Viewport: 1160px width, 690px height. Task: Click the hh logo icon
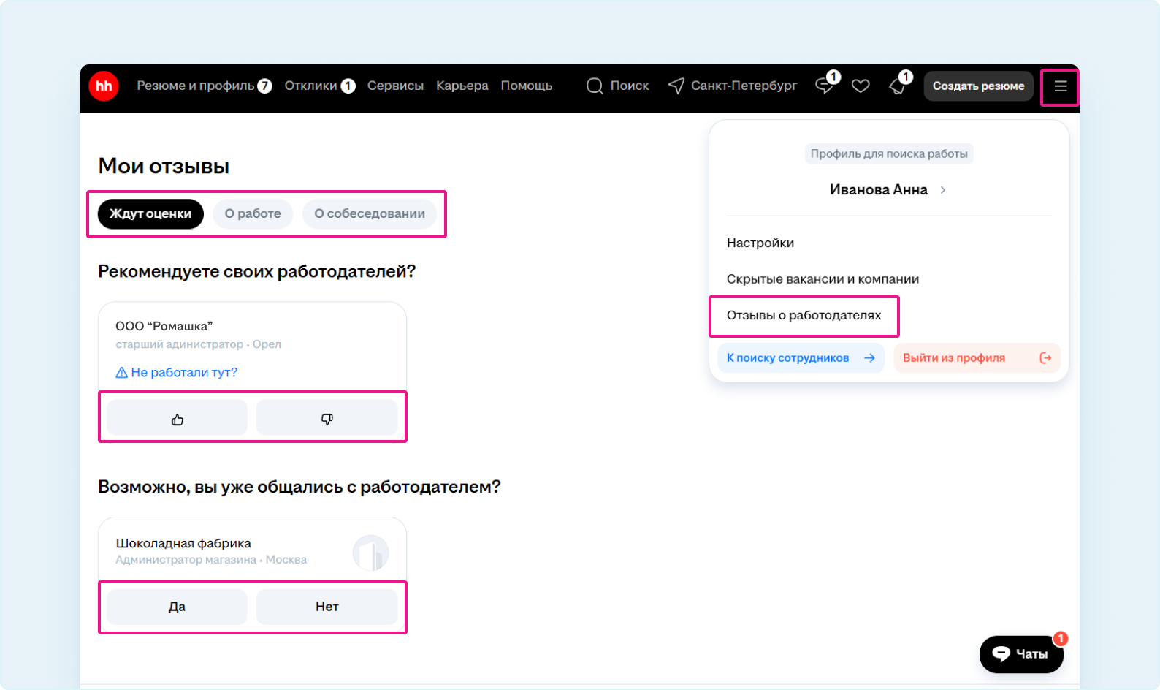click(x=104, y=86)
